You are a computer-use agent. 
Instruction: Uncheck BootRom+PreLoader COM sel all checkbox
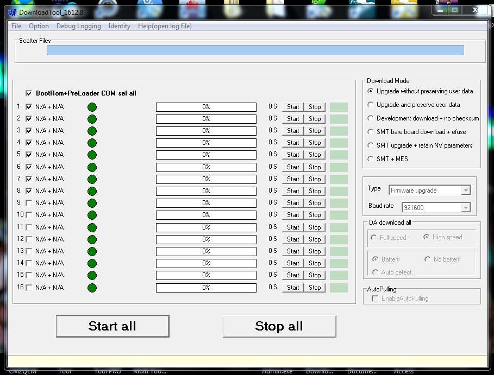(x=29, y=93)
